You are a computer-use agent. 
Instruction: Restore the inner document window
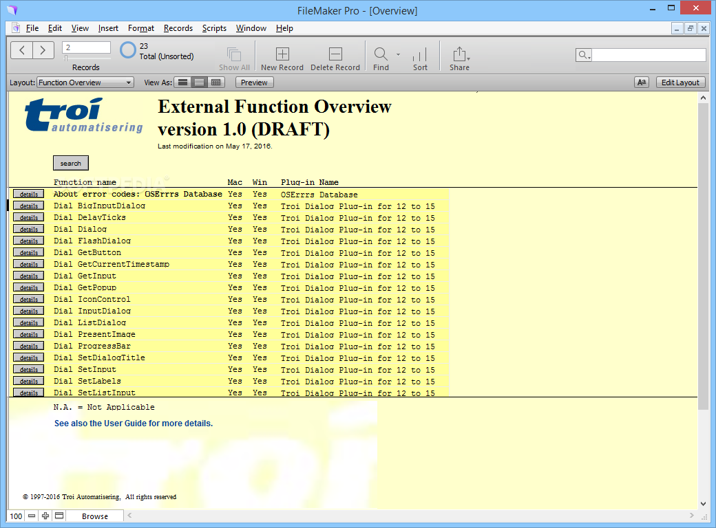tap(691, 28)
